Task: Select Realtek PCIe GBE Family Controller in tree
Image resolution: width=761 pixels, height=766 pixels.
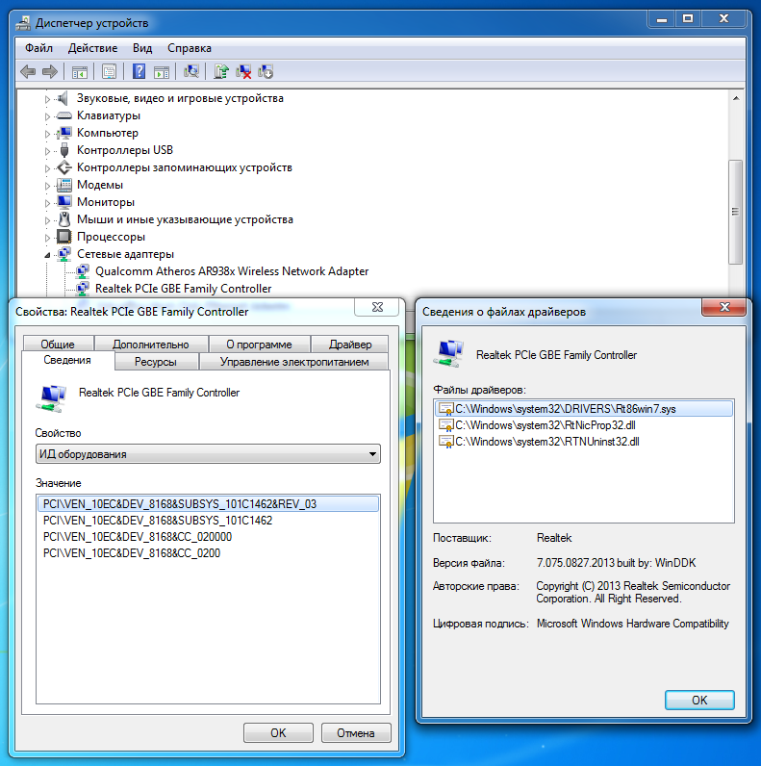Action: tap(183, 289)
